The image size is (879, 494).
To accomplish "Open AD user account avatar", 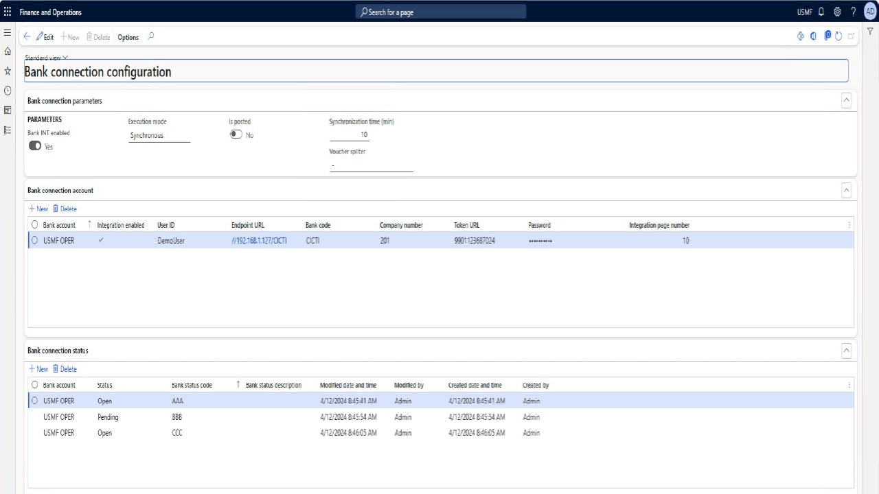I will coord(870,12).
